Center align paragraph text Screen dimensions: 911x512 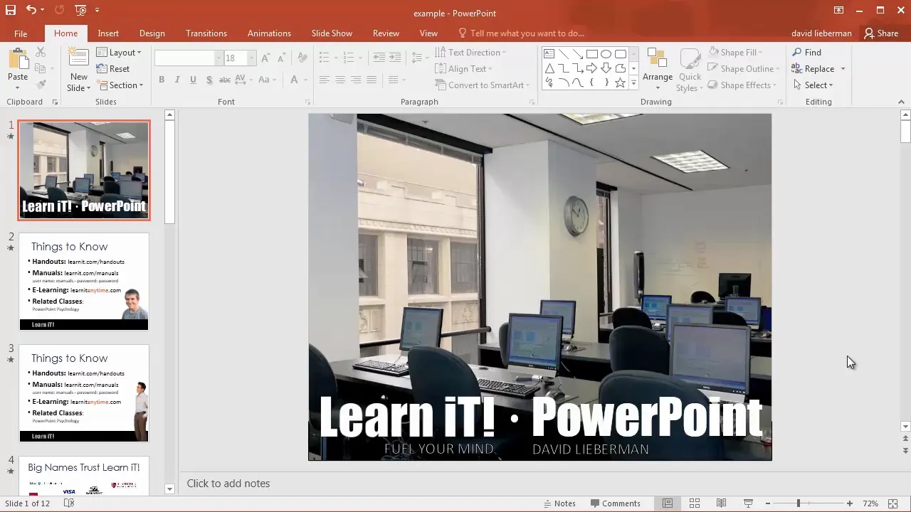[340, 80]
